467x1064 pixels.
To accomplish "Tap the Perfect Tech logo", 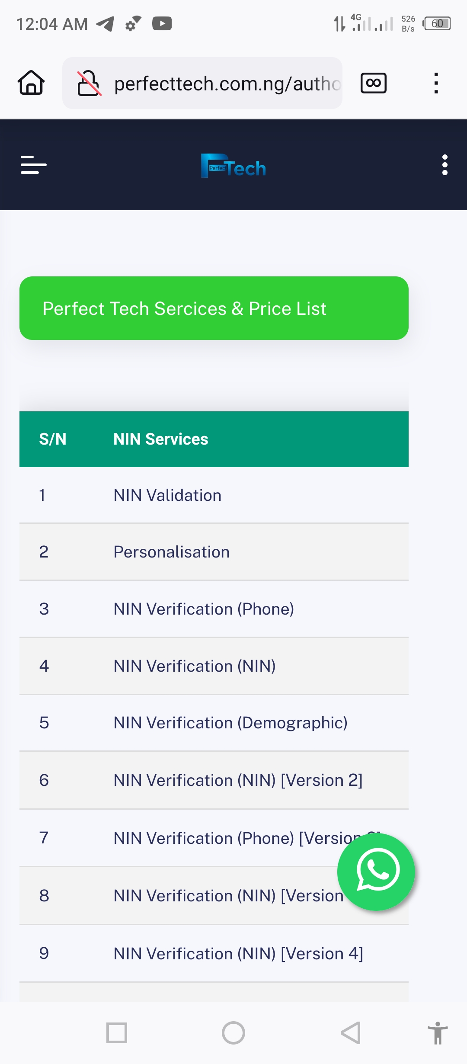I will [x=233, y=167].
